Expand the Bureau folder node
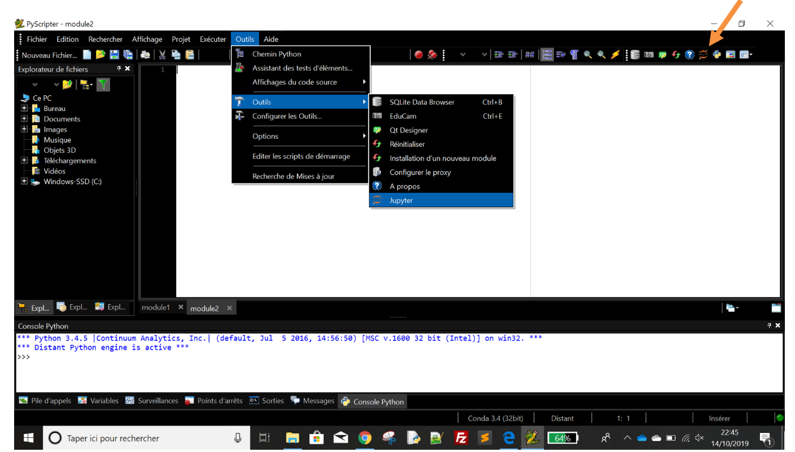Image resolution: width=795 pixels, height=452 pixels. click(x=24, y=108)
